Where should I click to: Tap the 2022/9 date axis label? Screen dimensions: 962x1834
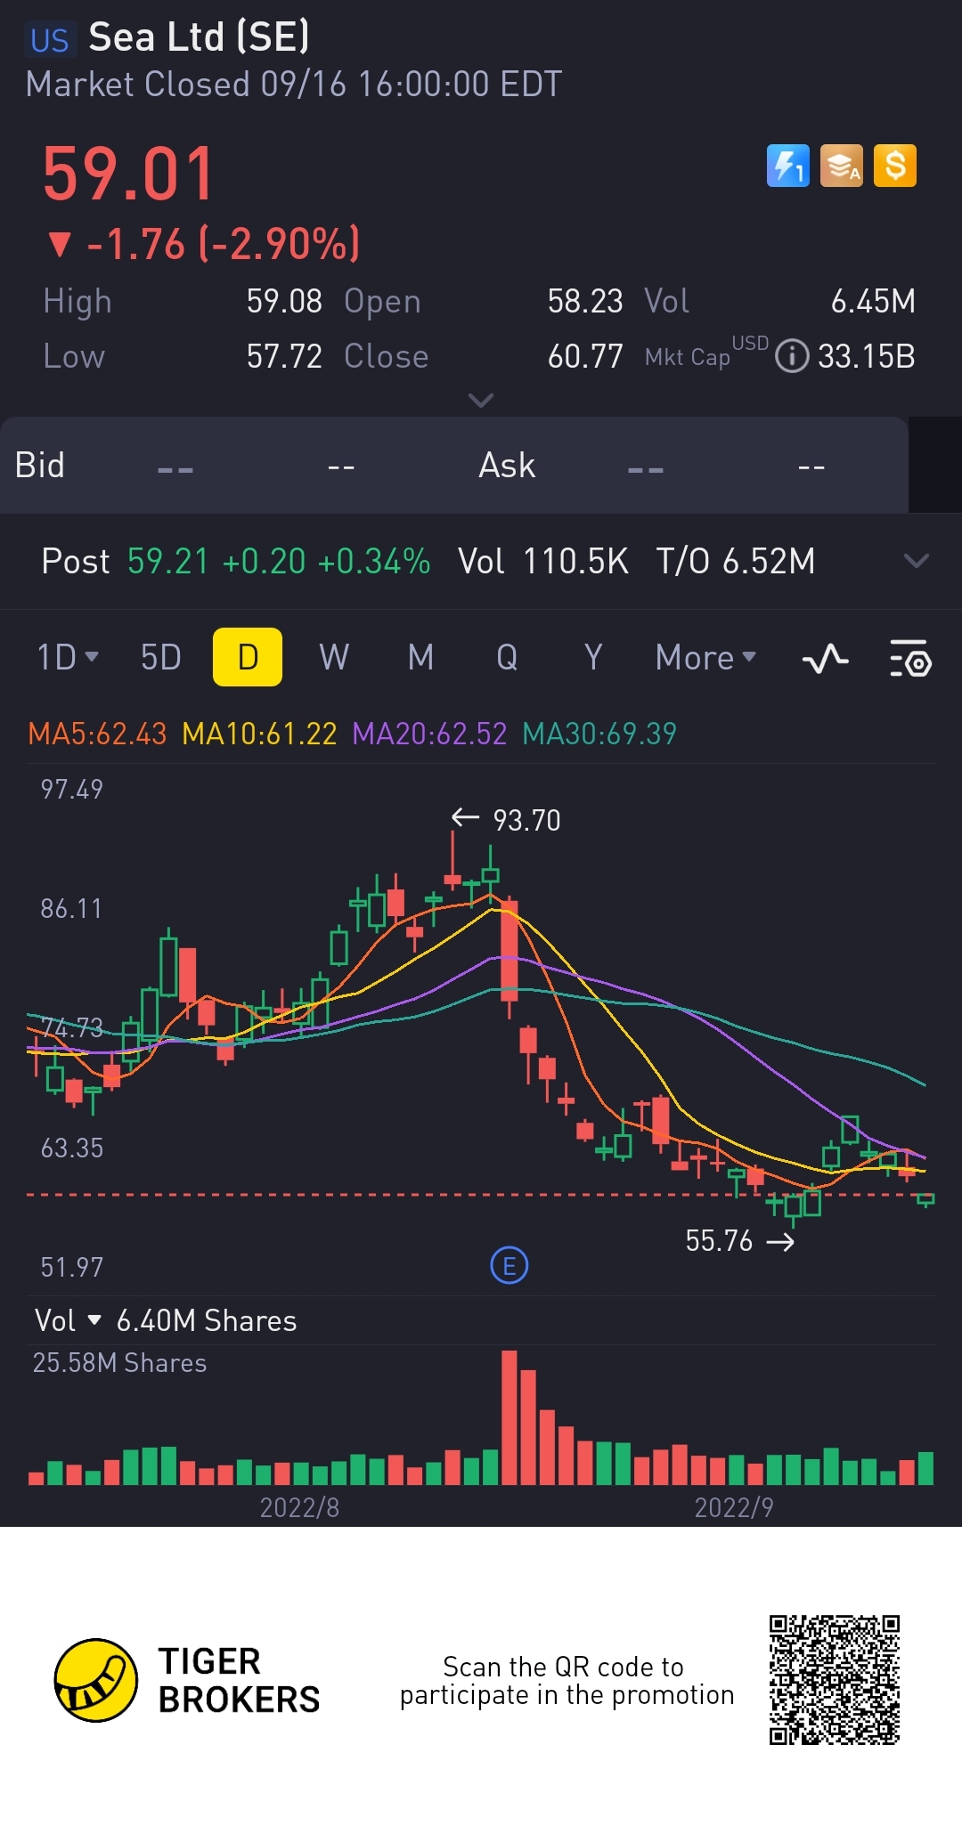[x=734, y=1507]
